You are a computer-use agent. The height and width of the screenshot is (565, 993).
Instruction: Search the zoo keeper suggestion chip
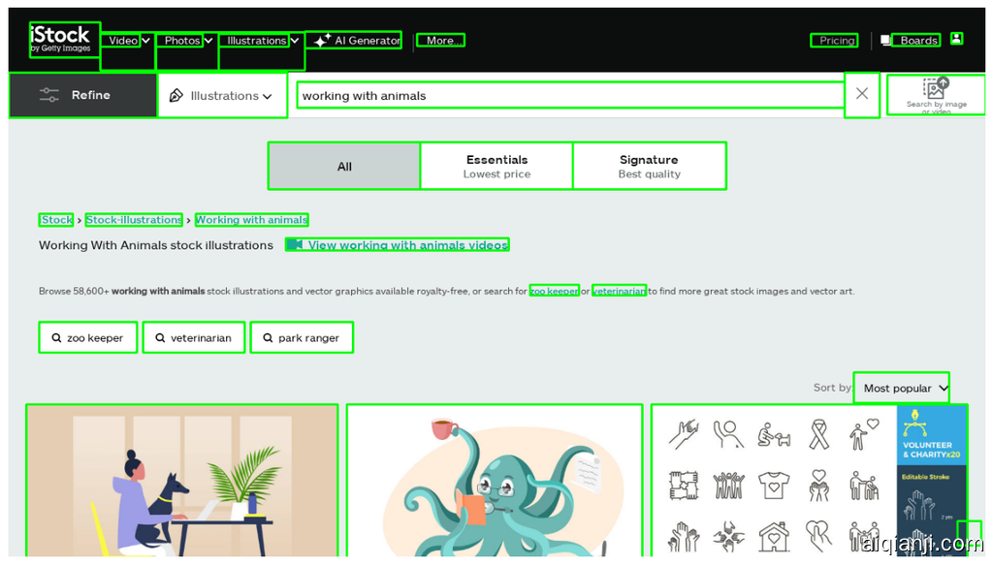[87, 338]
